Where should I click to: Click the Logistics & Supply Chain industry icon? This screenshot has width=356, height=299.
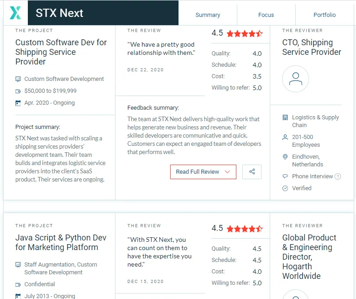click(x=285, y=117)
